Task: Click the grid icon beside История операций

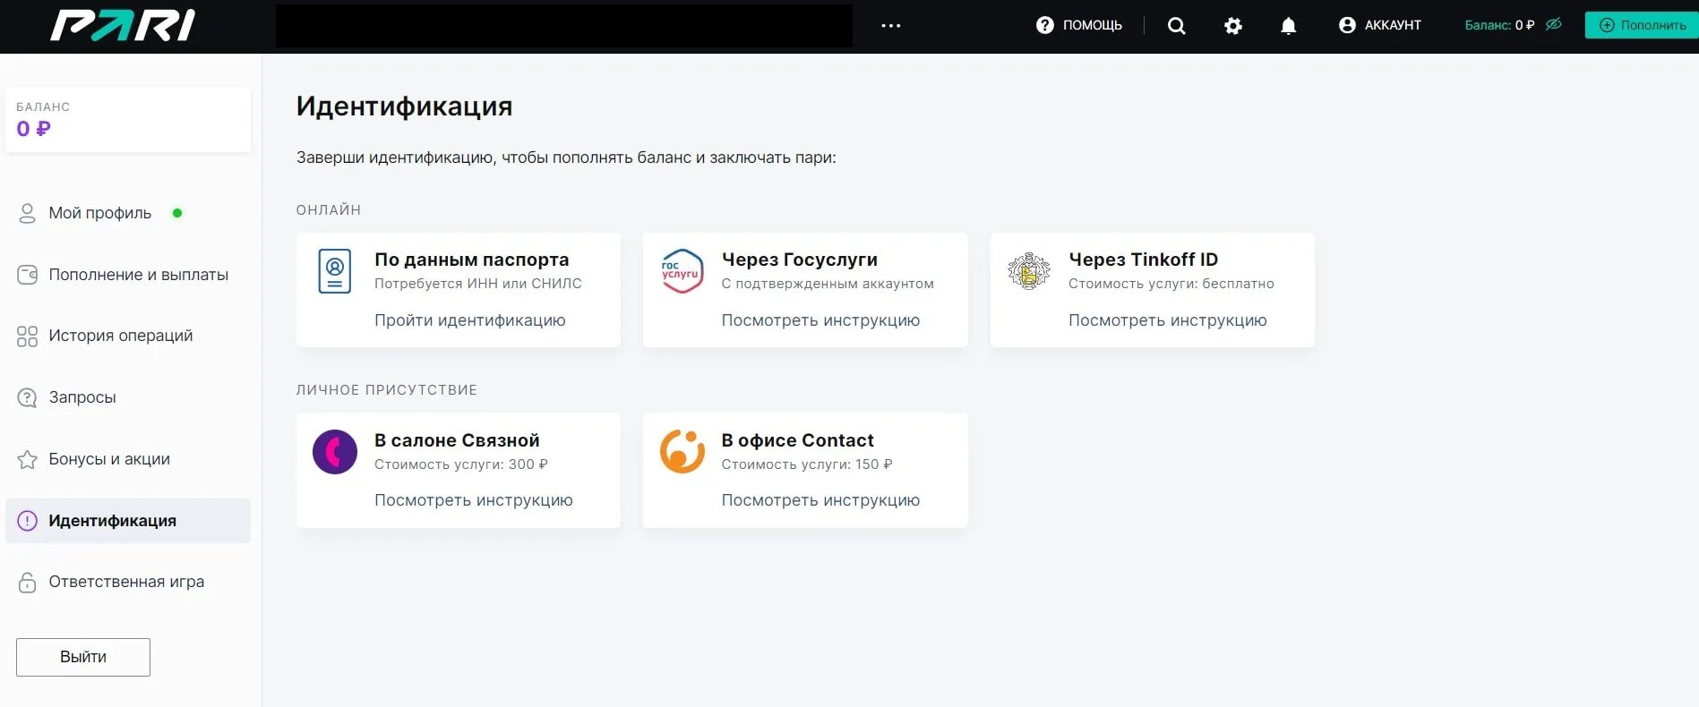Action: (27, 336)
